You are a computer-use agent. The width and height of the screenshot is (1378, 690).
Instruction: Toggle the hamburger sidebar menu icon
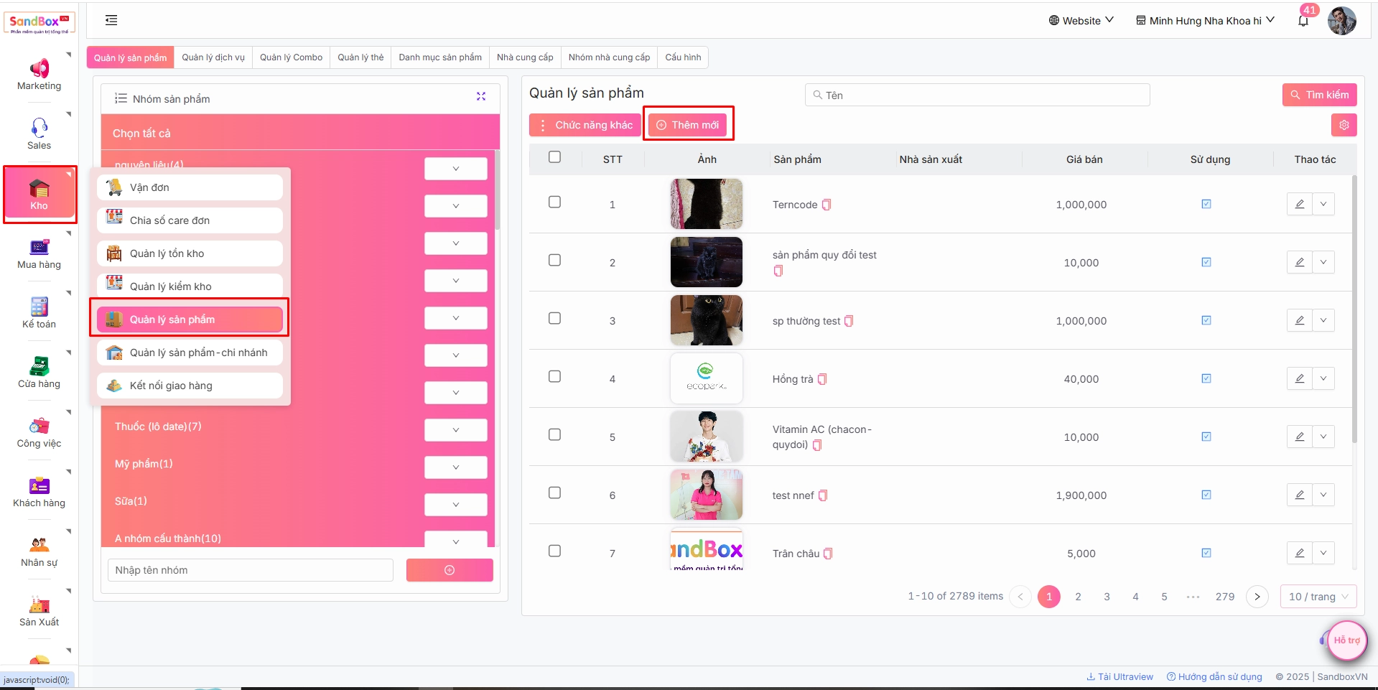pyautogui.click(x=111, y=20)
